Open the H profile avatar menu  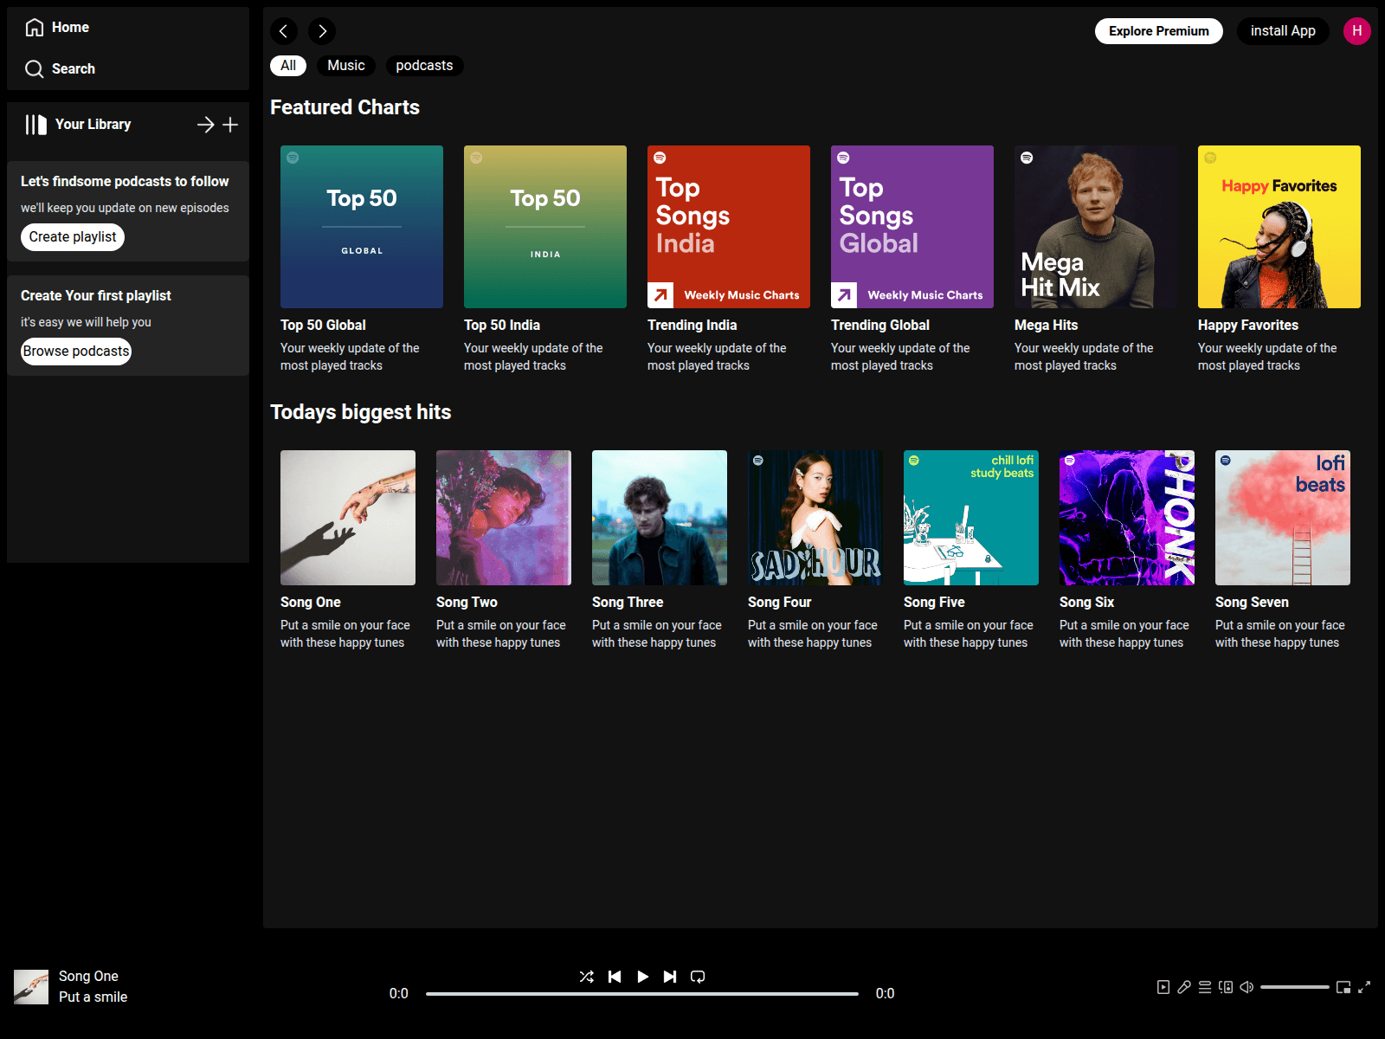point(1357,31)
